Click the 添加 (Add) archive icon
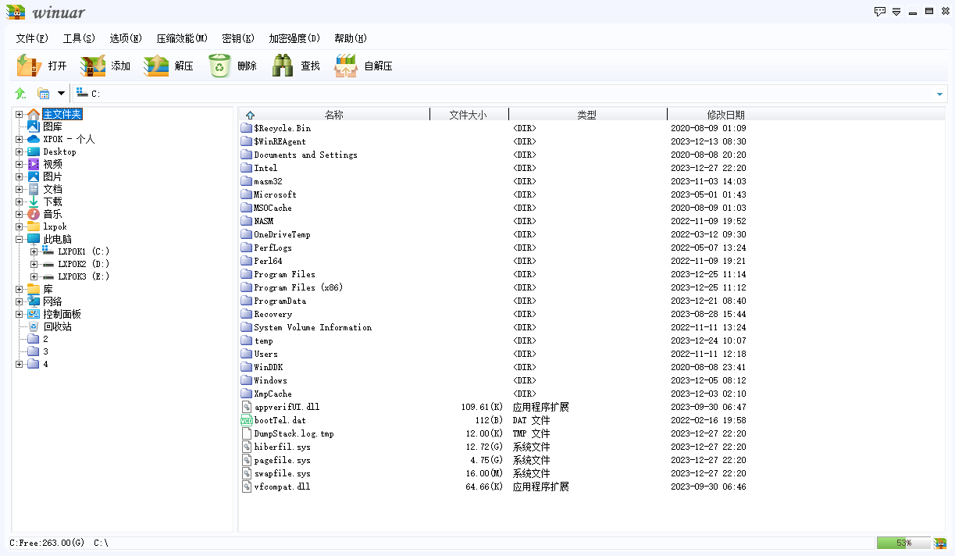Image resolution: width=955 pixels, height=556 pixels. [93, 66]
